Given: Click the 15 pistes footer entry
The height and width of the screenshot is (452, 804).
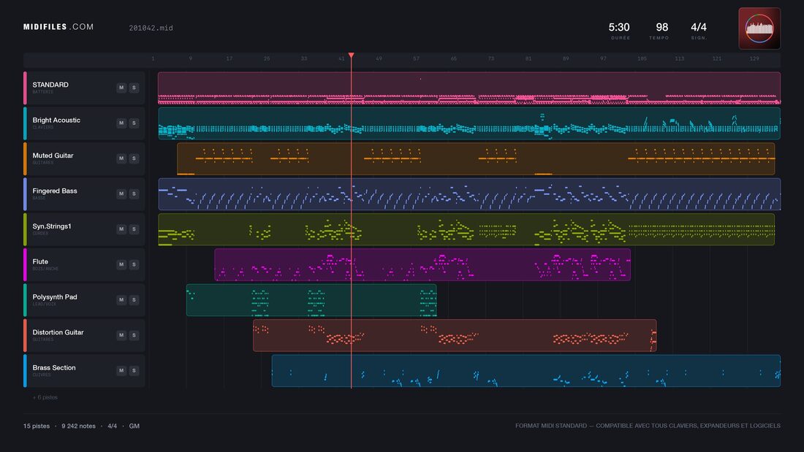Looking at the screenshot, I should (37, 426).
